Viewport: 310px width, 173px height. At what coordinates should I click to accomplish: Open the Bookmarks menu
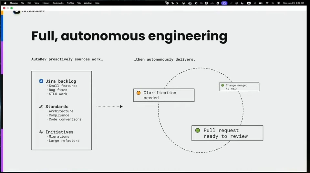(58, 3)
